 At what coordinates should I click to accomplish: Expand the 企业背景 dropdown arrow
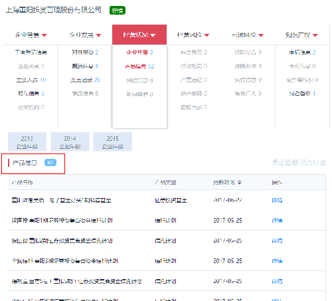point(44,35)
